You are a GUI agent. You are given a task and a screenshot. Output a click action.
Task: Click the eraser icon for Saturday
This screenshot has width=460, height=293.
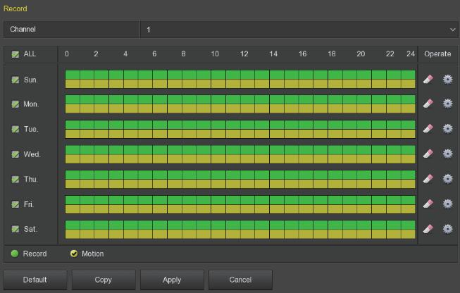click(428, 229)
